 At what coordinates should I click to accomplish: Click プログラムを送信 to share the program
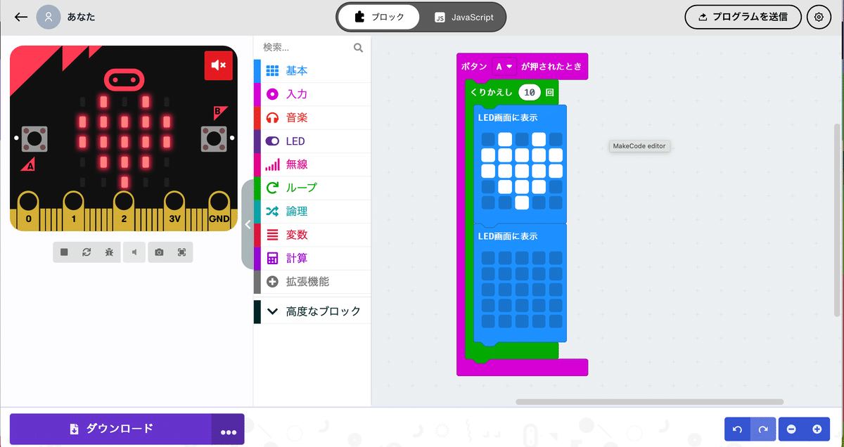(743, 16)
